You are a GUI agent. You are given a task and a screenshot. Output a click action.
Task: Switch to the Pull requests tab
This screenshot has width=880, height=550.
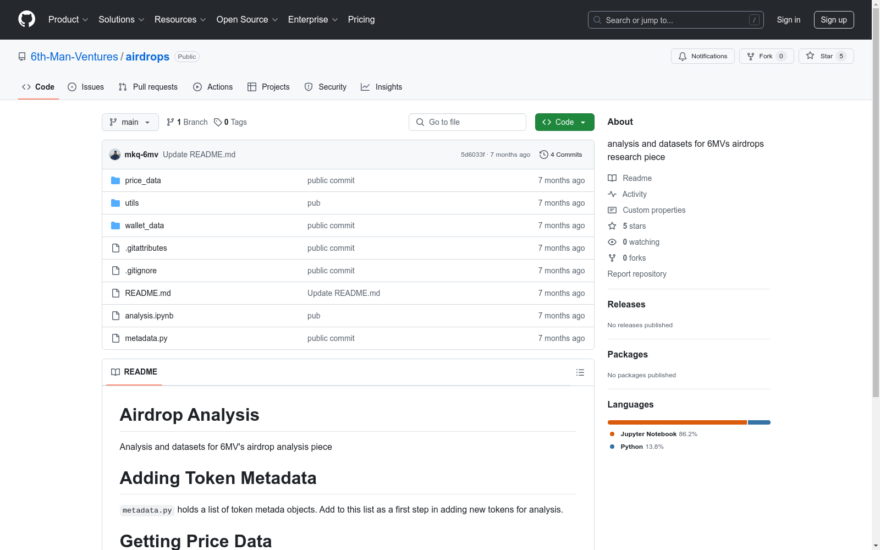[x=148, y=87]
